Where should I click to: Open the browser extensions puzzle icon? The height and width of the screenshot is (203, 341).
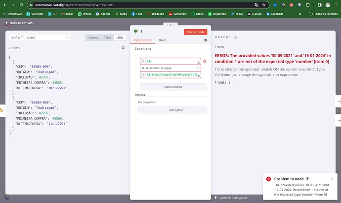(307, 5)
